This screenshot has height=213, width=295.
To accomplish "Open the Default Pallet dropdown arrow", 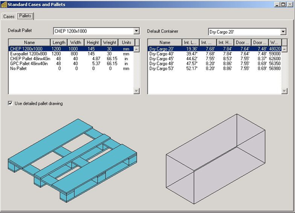I will 136,31.
